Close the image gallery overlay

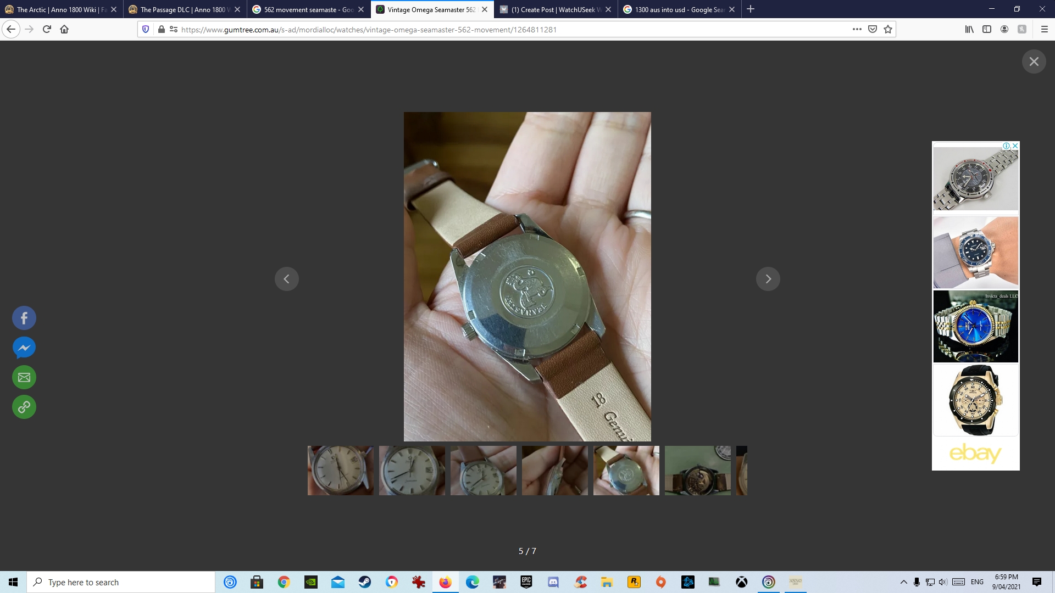tap(1034, 61)
